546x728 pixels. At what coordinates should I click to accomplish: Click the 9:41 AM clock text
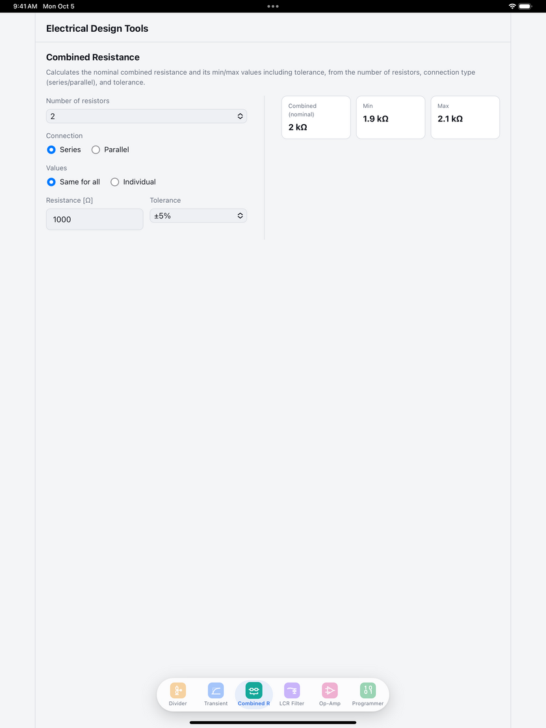25,6
